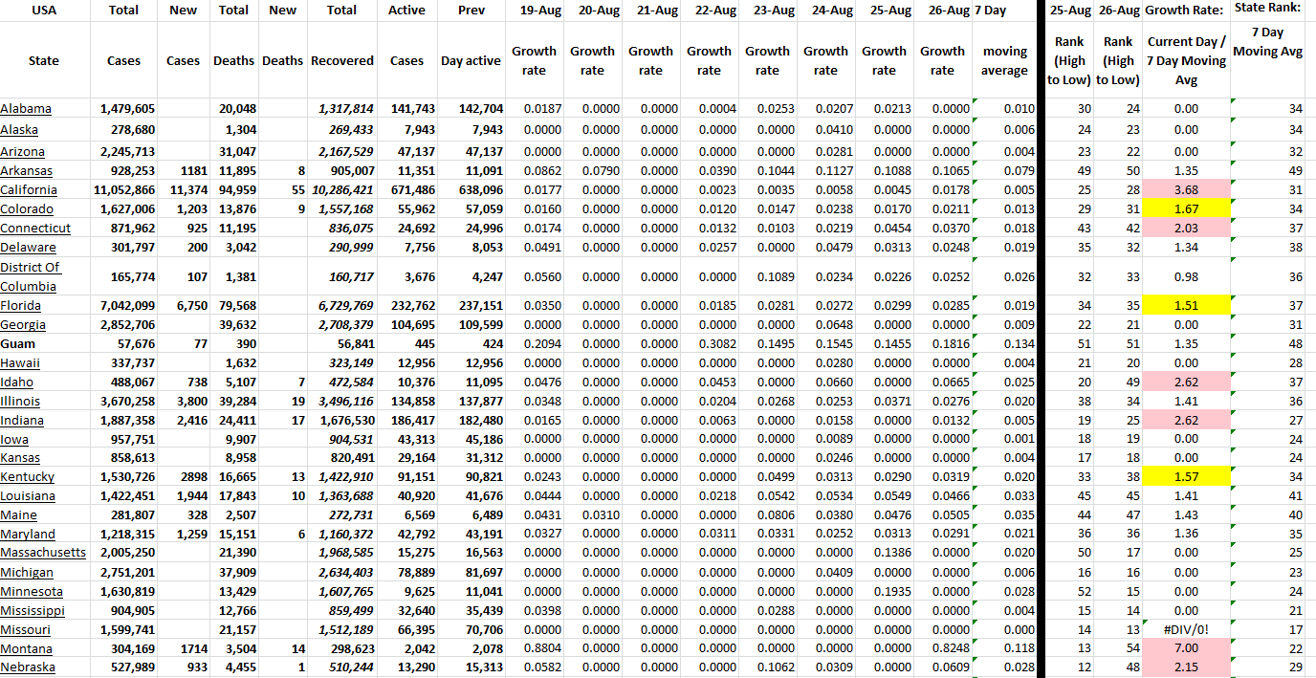Viewport: 1316px width, 678px height.
Task: Select the Kentucky hyperlink
Action: (28, 477)
